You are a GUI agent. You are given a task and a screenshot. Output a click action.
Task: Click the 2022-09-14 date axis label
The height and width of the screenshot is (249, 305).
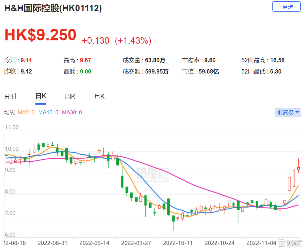tap(94, 243)
